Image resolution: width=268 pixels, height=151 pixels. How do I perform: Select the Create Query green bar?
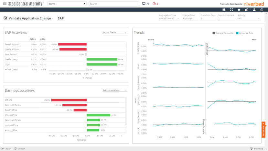102,59
